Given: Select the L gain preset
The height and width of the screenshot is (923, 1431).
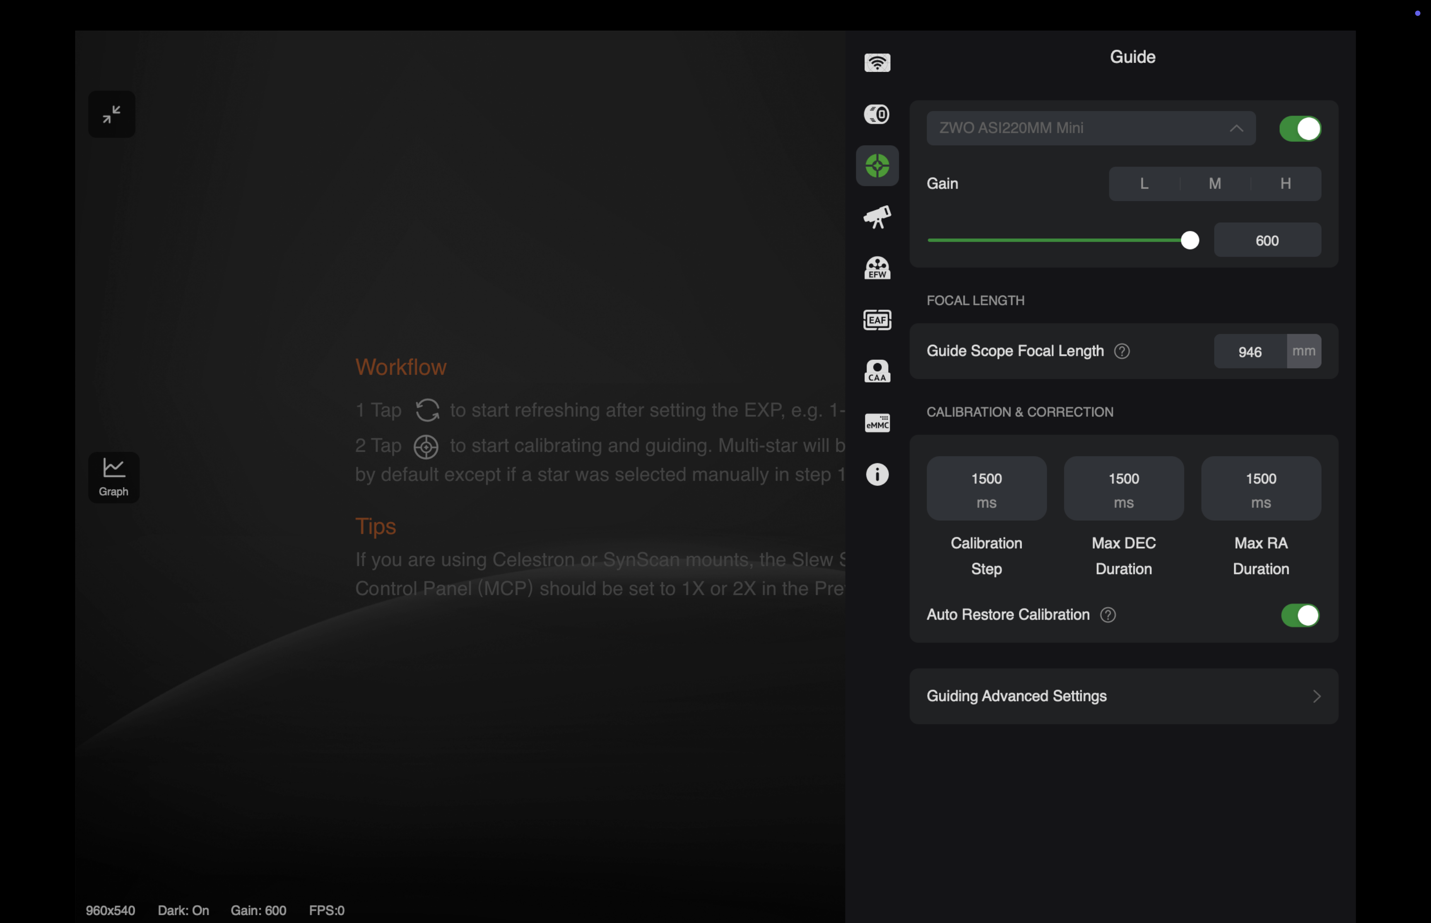Looking at the screenshot, I should (x=1144, y=183).
